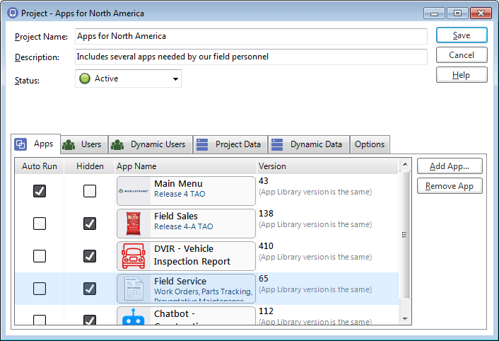Image resolution: width=499 pixels, height=341 pixels.
Task: Click the Release 4 TAO subtitle
Action: click(180, 194)
